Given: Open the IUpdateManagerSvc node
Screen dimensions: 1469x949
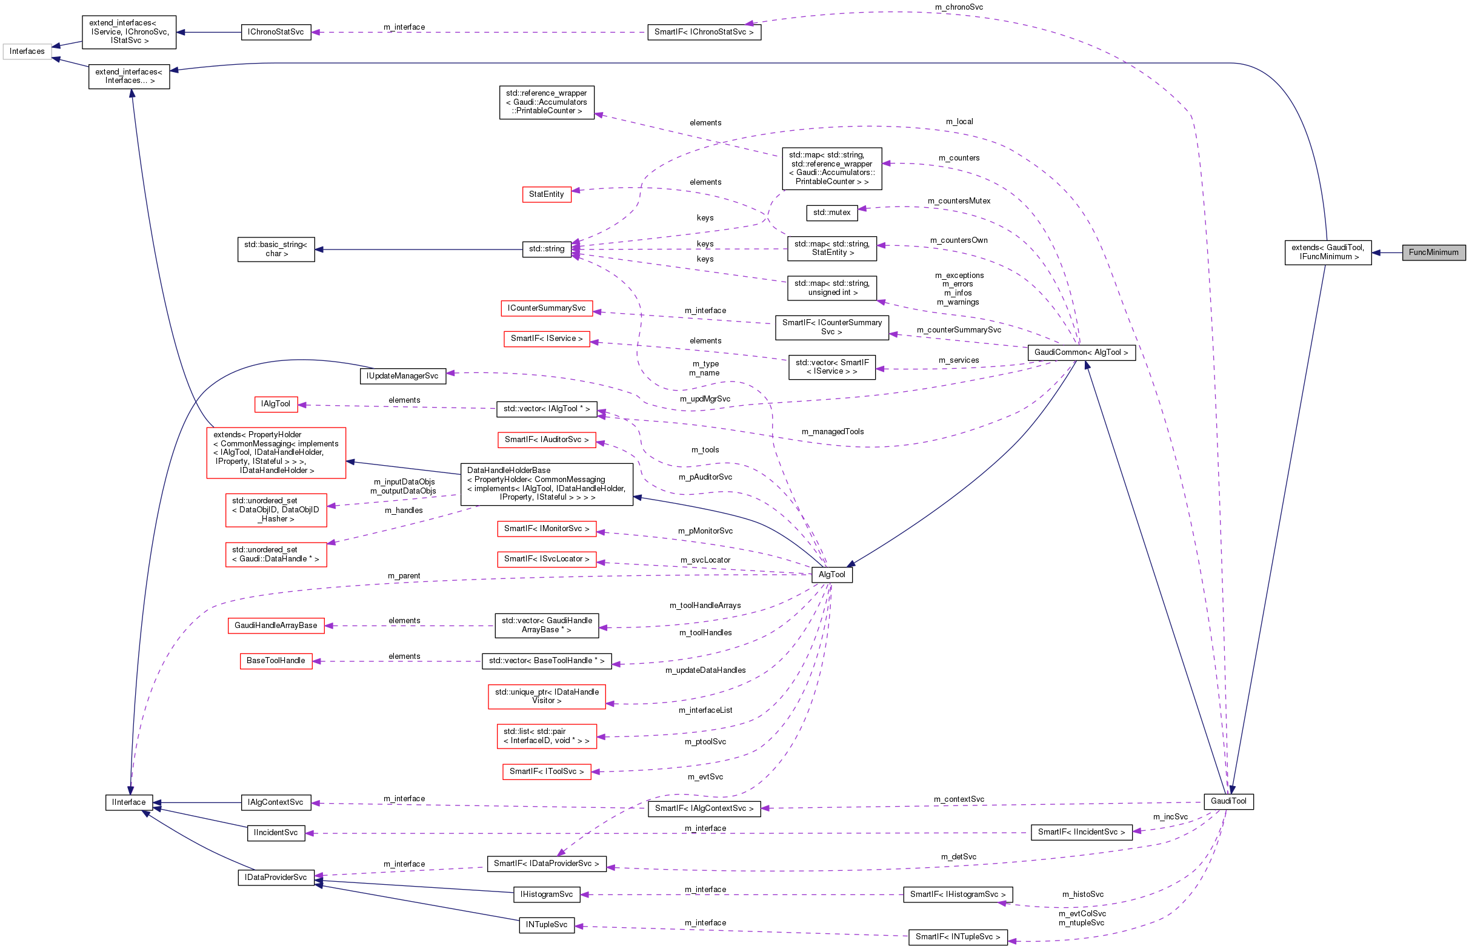Looking at the screenshot, I should tap(402, 375).
